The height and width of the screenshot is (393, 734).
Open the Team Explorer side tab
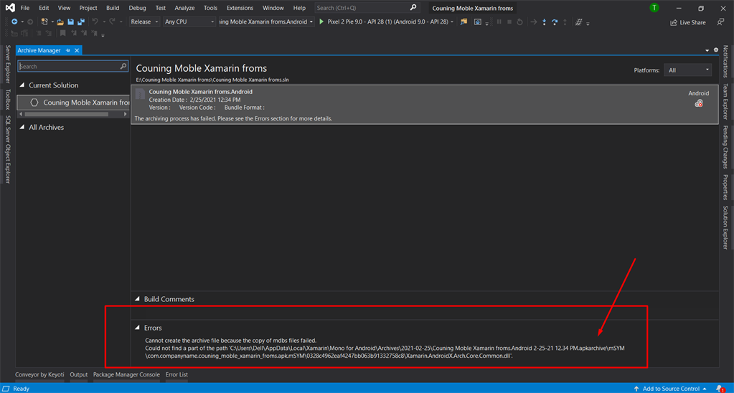725,102
